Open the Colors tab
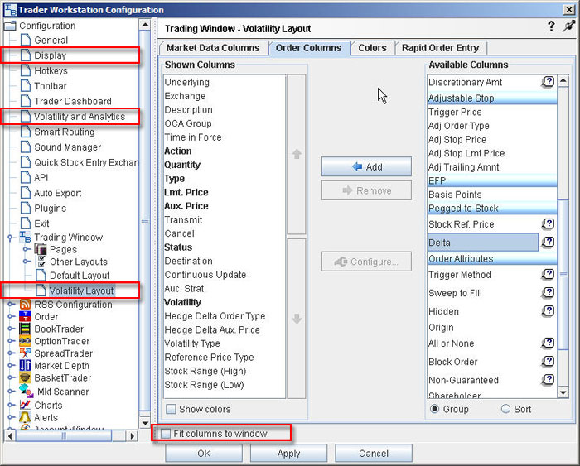This screenshot has width=580, height=466. pos(373,48)
